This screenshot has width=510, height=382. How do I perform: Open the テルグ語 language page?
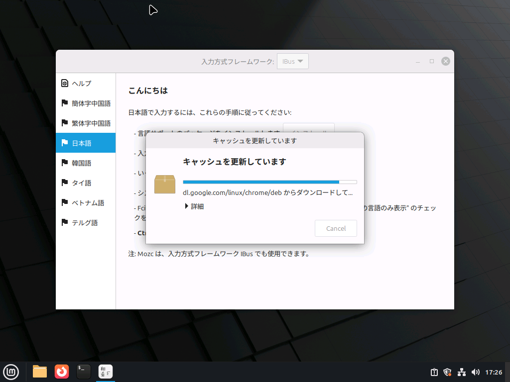tap(85, 222)
